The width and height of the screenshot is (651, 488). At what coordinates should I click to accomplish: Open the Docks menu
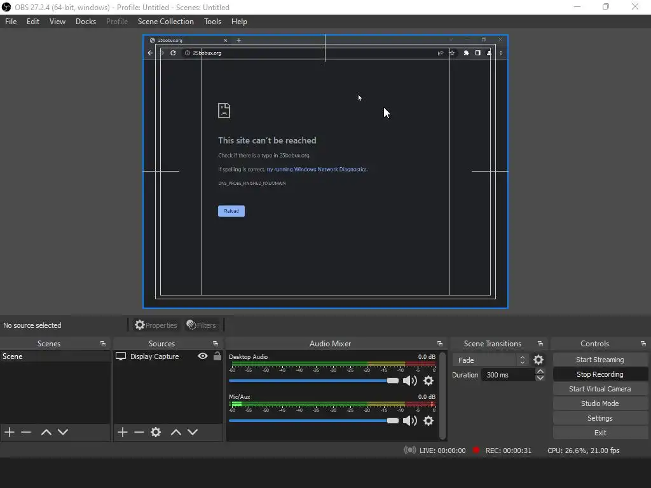click(86, 22)
